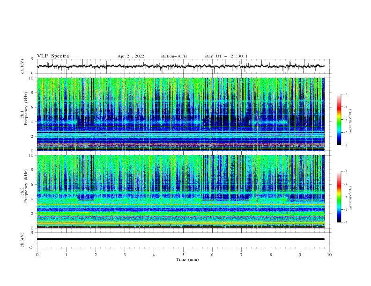Click the "ch.2 Frequency (kHz)" axis label
The height and width of the screenshot is (286, 371).
(x=25, y=186)
